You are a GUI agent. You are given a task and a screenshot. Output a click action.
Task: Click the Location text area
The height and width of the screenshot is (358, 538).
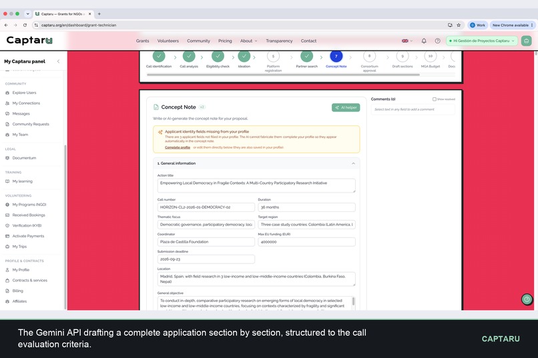[256, 279]
